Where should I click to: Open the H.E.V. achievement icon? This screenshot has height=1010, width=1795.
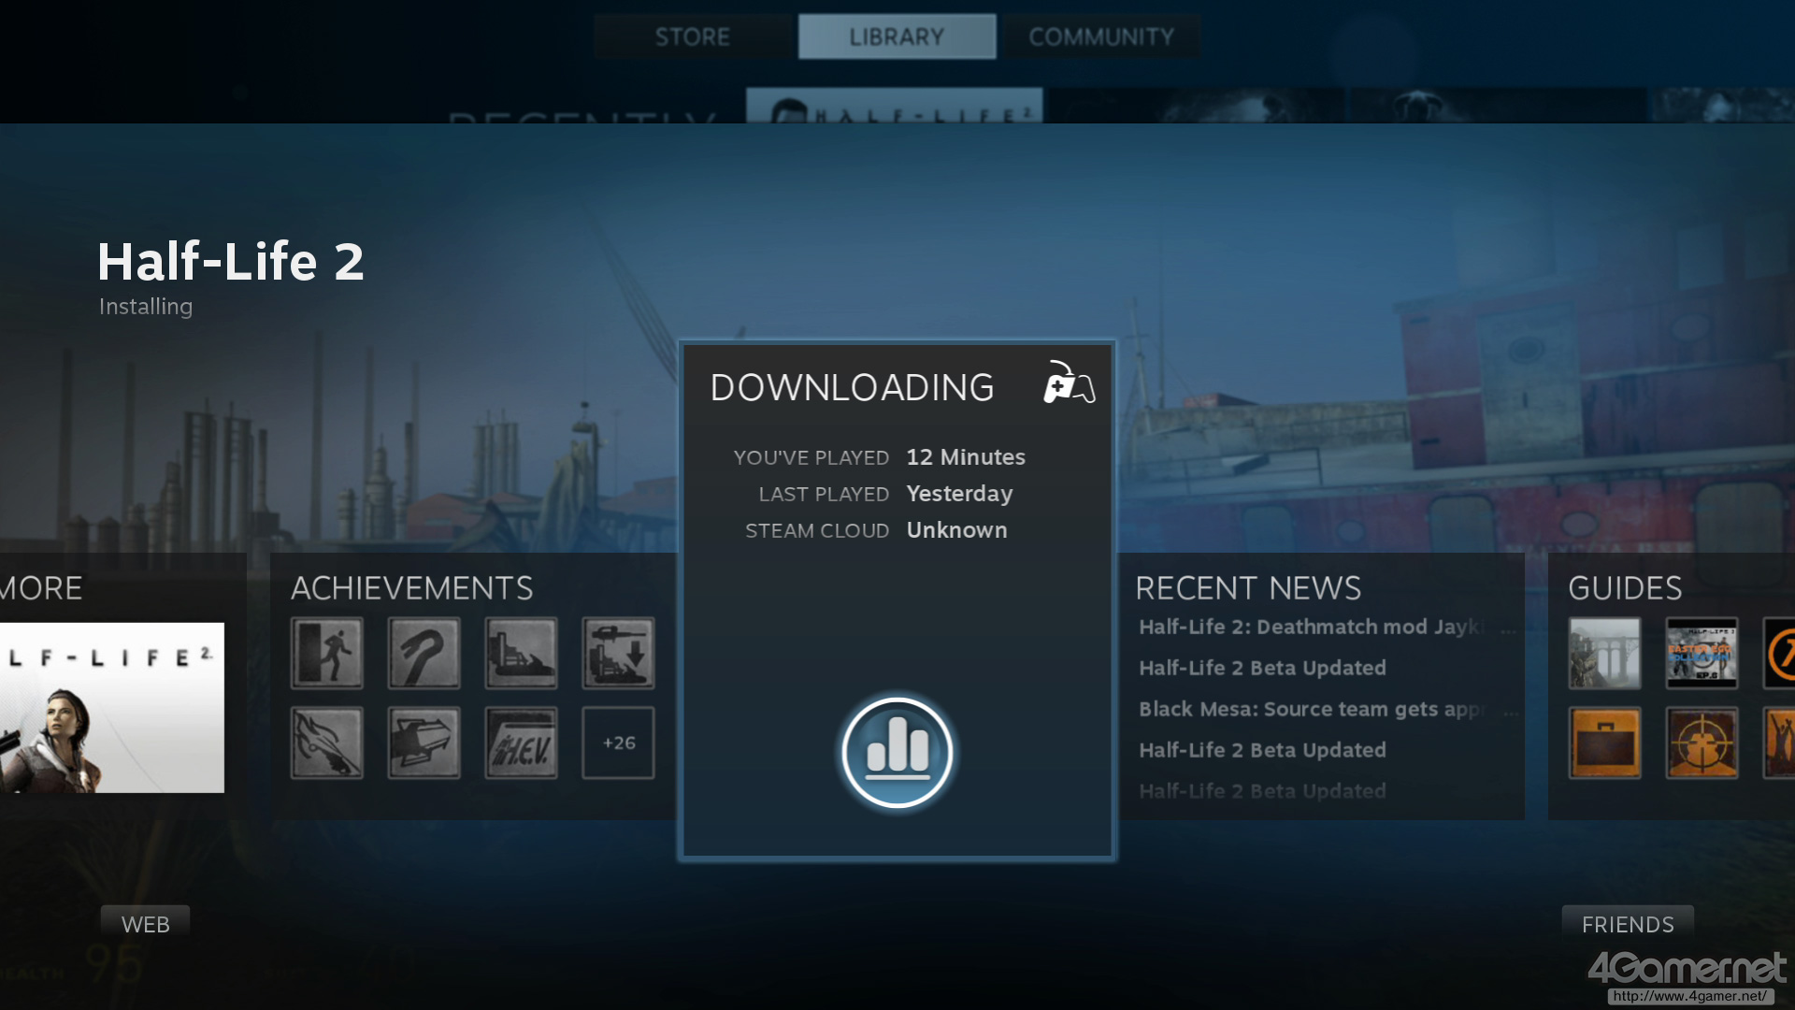click(521, 743)
